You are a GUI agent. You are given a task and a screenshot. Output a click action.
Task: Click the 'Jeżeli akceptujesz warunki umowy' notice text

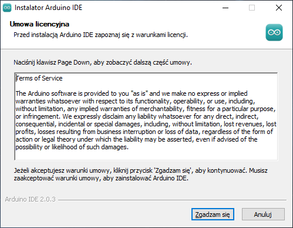click(140, 175)
